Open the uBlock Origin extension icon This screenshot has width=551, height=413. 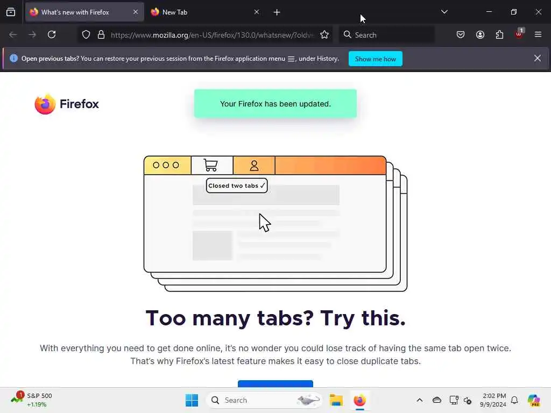coord(519,34)
